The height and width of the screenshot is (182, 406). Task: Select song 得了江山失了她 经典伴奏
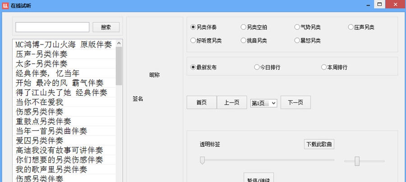pyautogui.click(x=64, y=92)
